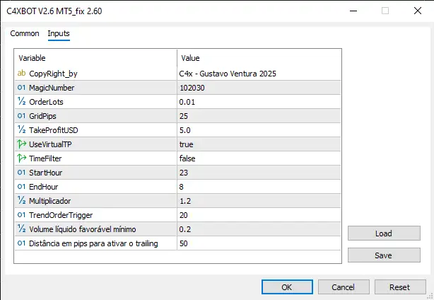Confirm settings with the OK button
The height and width of the screenshot is (300, 434).
286,287
